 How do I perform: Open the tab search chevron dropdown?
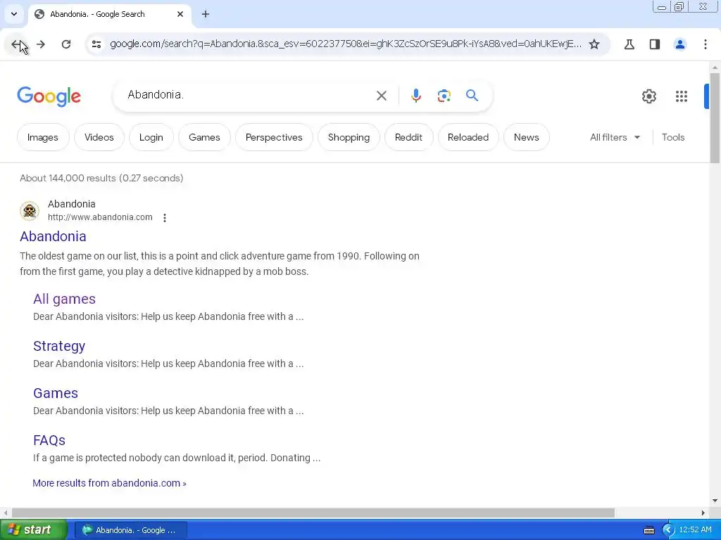14,14
